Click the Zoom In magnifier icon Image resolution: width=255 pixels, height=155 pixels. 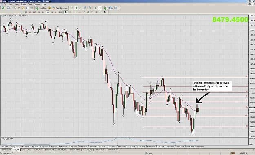coord(86,8)
